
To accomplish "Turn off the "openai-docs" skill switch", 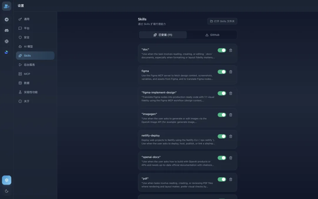I will 222,158.
